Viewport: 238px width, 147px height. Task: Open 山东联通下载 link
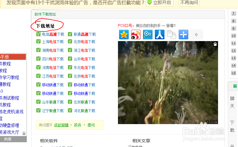(53, 102)
